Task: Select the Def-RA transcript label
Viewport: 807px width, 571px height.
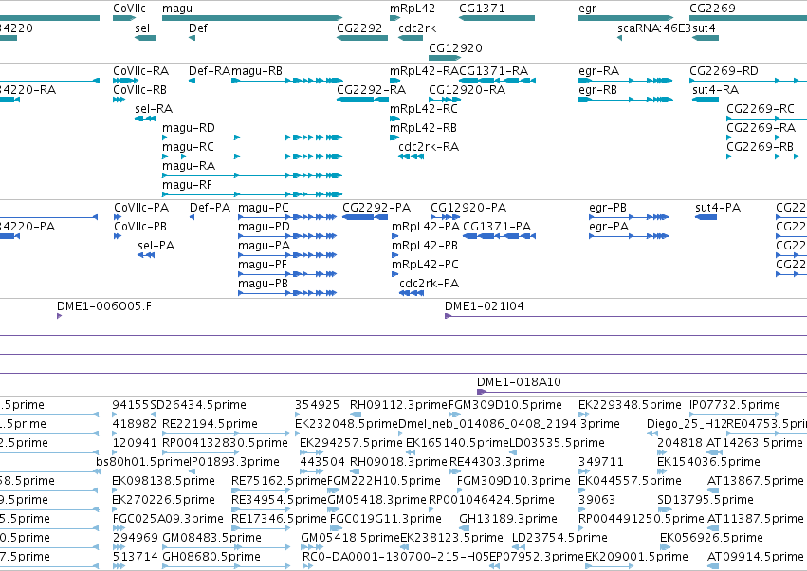Action: click(210, 71)
